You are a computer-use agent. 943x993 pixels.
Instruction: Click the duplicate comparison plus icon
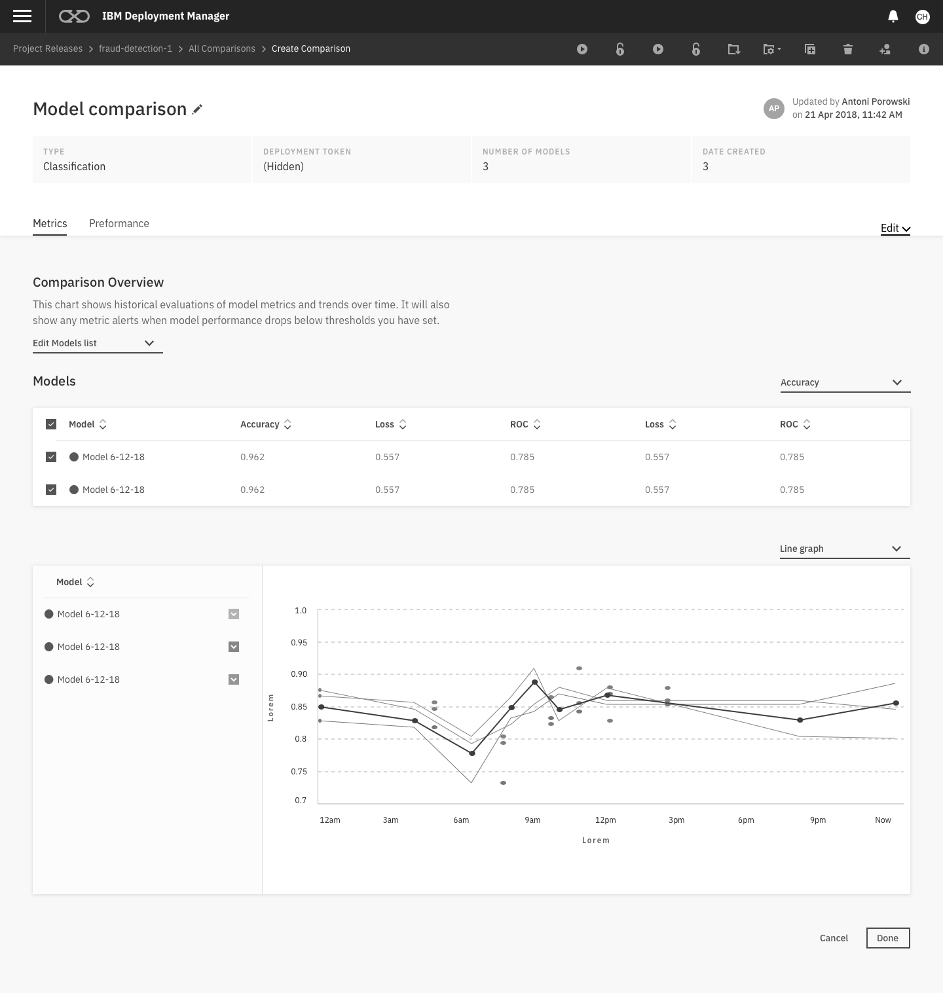(810, 49)
